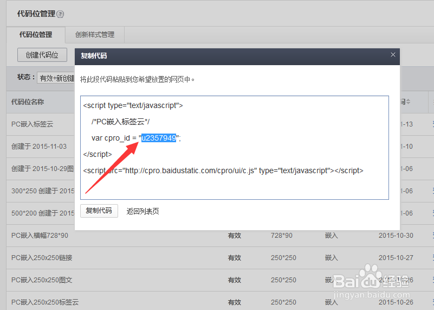This screenshot has height=310, width=434.
Task: Select the 300*250 创建于 2015 row
Action: [43, 191]
